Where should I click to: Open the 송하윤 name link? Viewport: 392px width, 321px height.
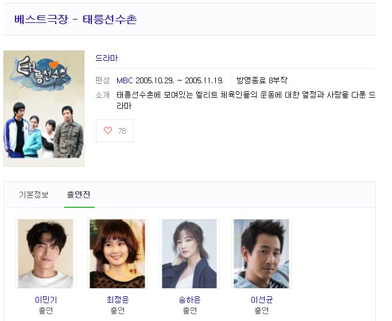tap(189, 300)
